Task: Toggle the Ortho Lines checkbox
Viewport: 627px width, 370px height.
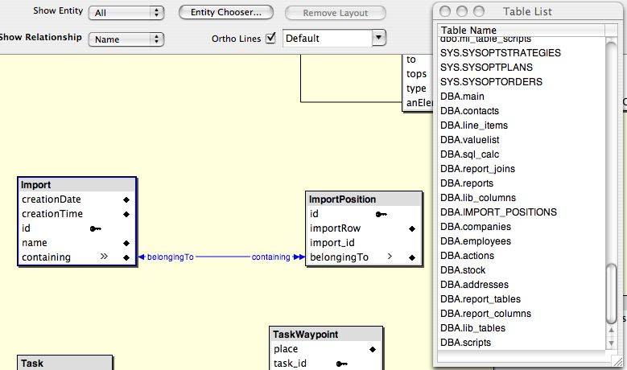Action: tap(271, 38)
